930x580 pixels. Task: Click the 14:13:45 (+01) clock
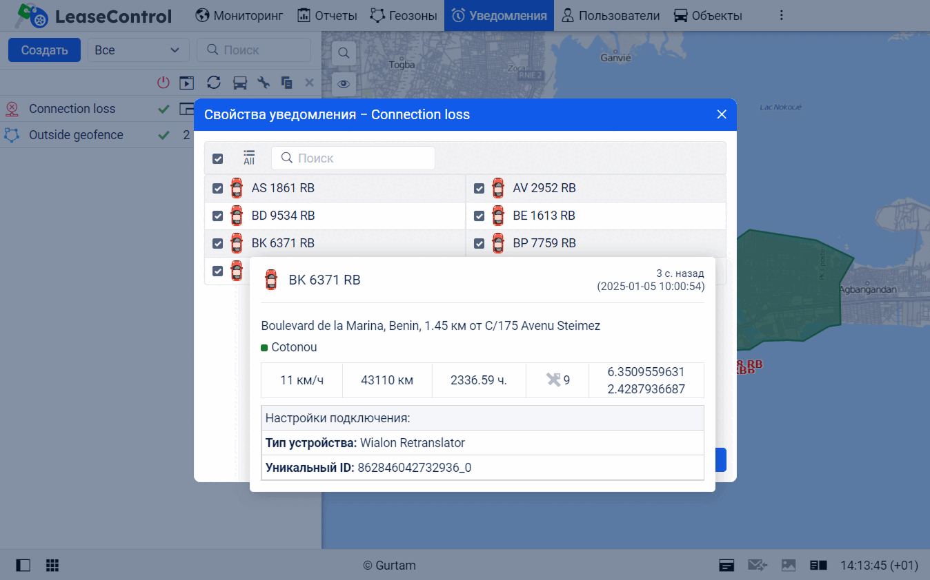tap(879, 566)
